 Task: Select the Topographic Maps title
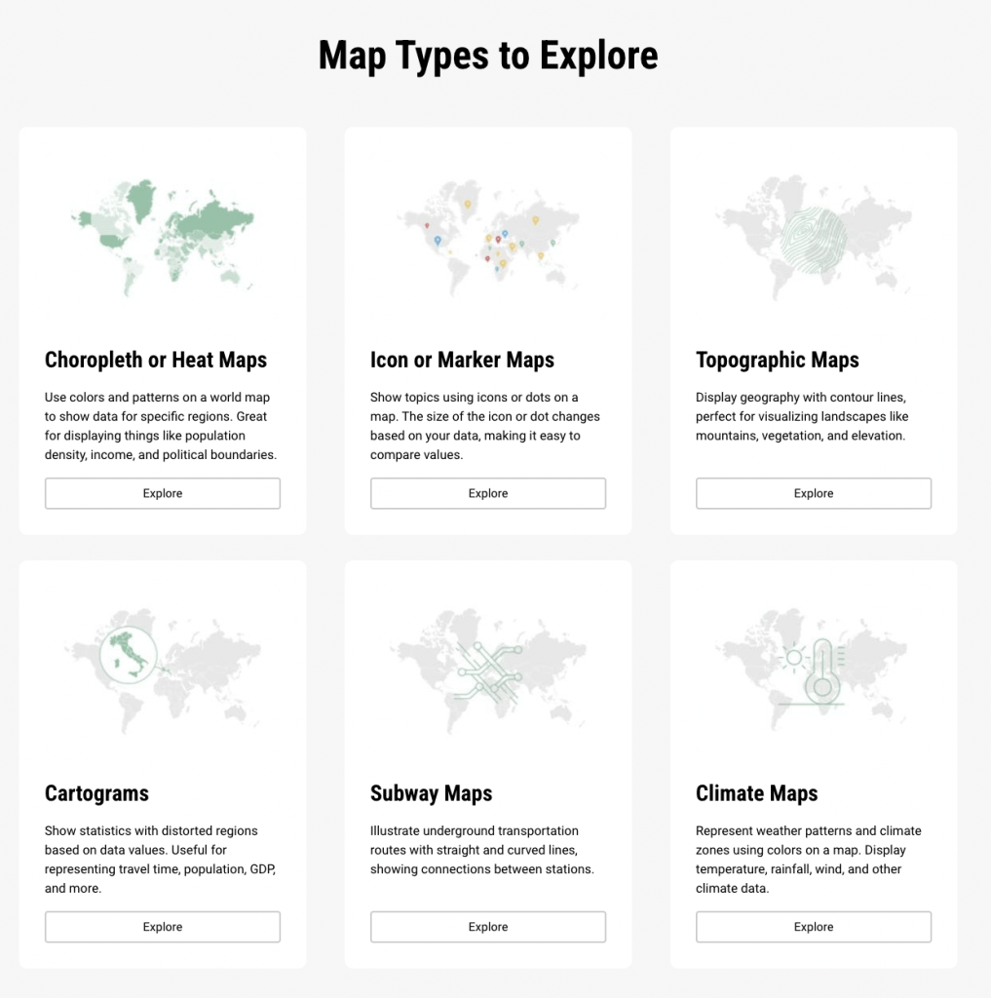coord(777,360)
